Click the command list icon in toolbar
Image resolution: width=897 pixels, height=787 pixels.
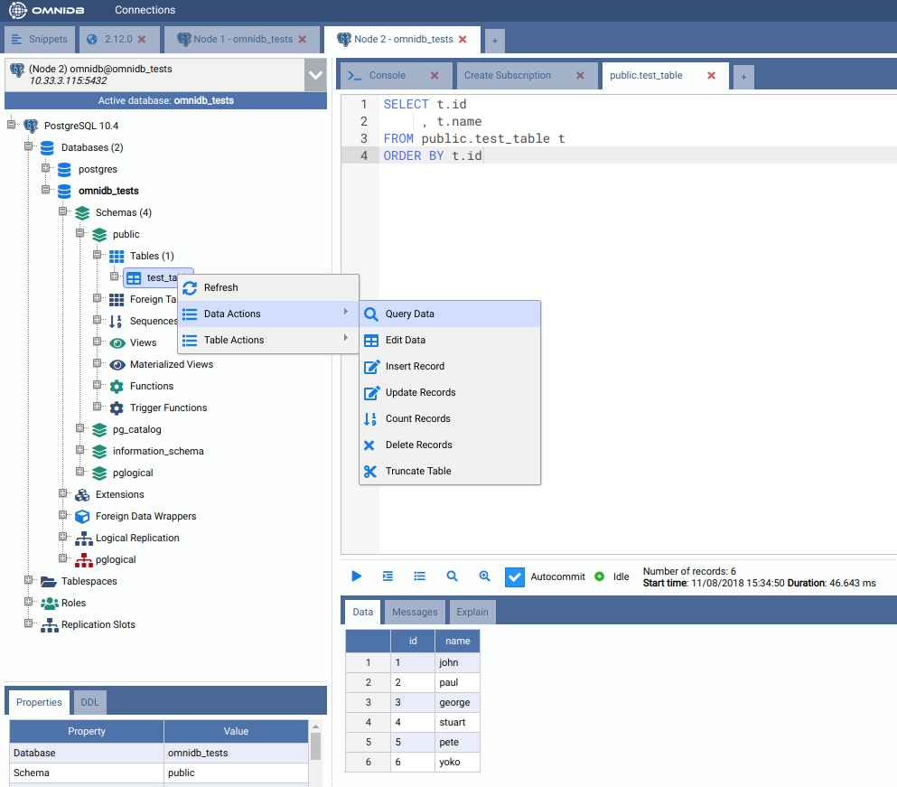[420, 576]
